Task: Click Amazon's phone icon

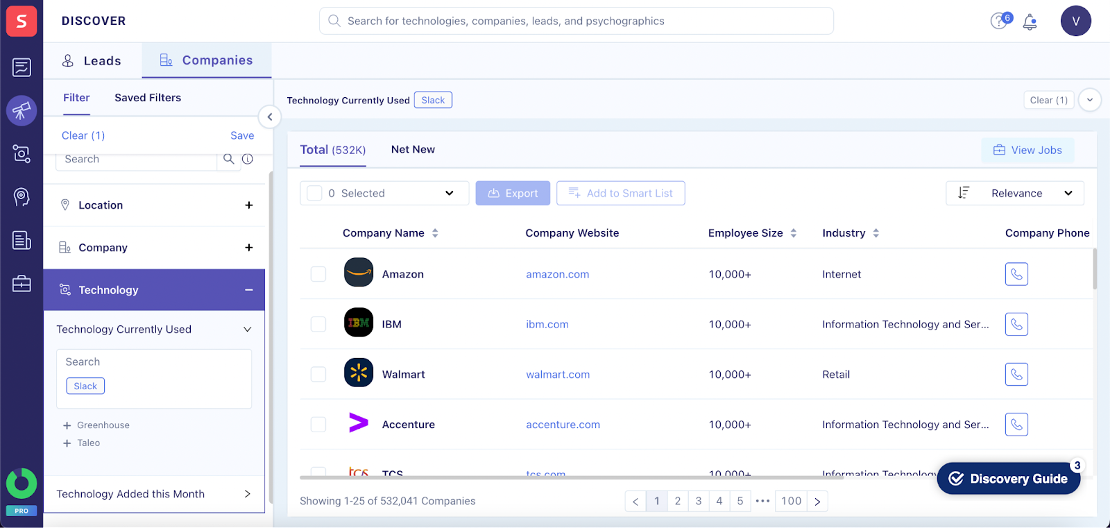Action: click(x=1016, y=274)
